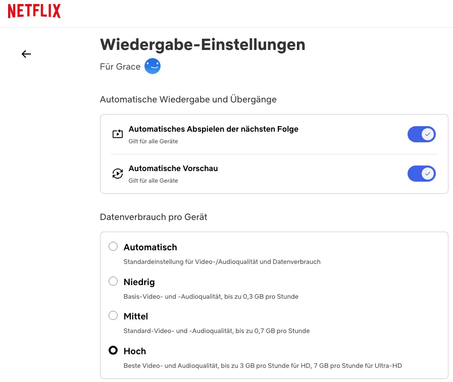
Task: Click 'Automatische Wiedergabe und Übergänge' section title
Action: [x=188, y=99]
